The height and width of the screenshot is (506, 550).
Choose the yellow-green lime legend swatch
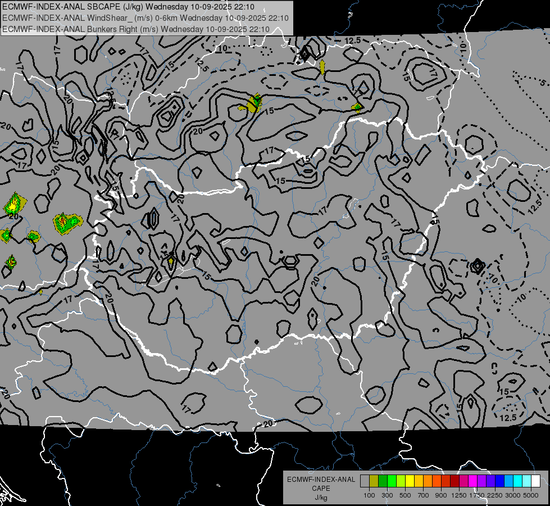pyautogui.click(x=401, y=481)
